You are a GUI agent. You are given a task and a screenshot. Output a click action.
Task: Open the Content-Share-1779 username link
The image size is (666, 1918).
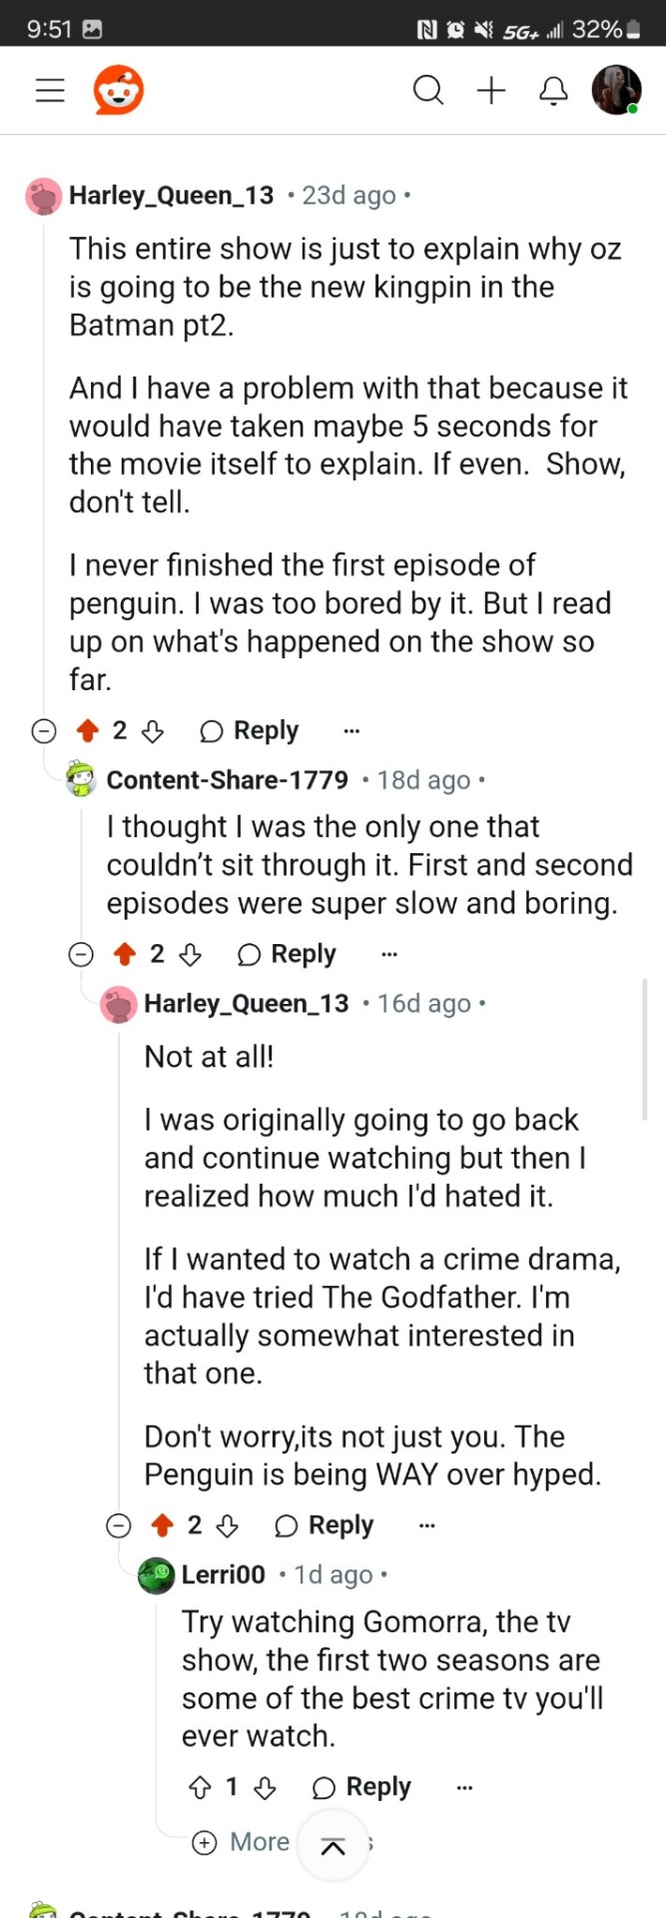[x=228, y=780]
